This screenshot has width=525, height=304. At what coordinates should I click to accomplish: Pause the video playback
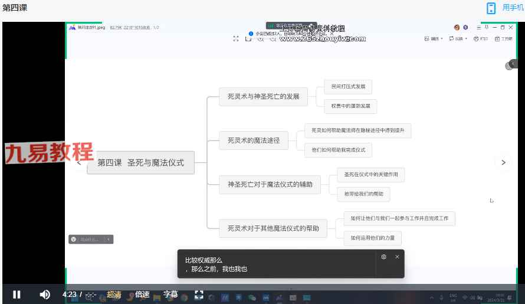point(17,294)
